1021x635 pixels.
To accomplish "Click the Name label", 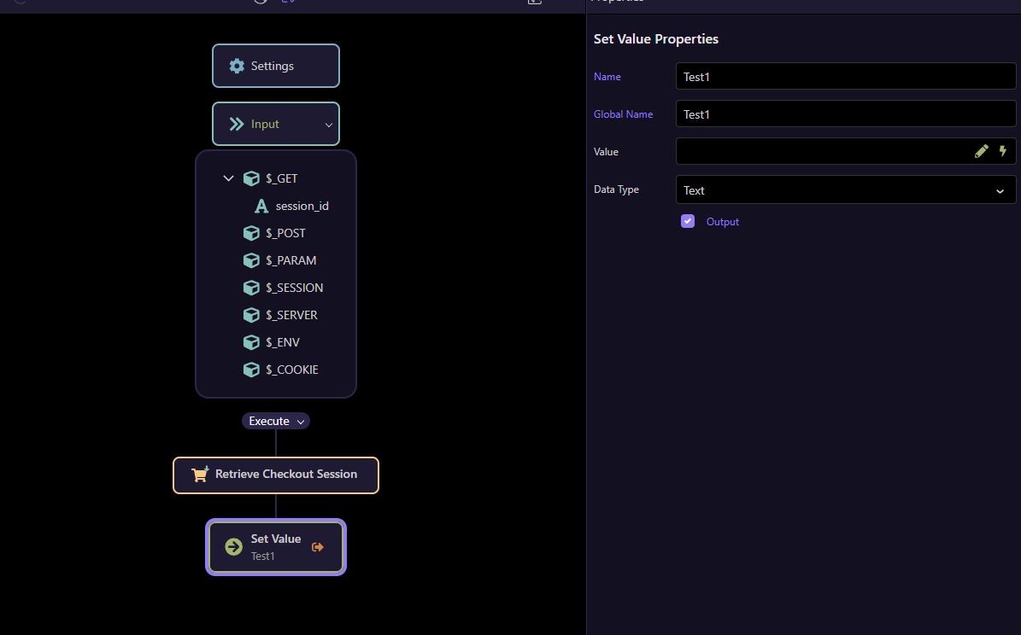I will tap(607, 77).
